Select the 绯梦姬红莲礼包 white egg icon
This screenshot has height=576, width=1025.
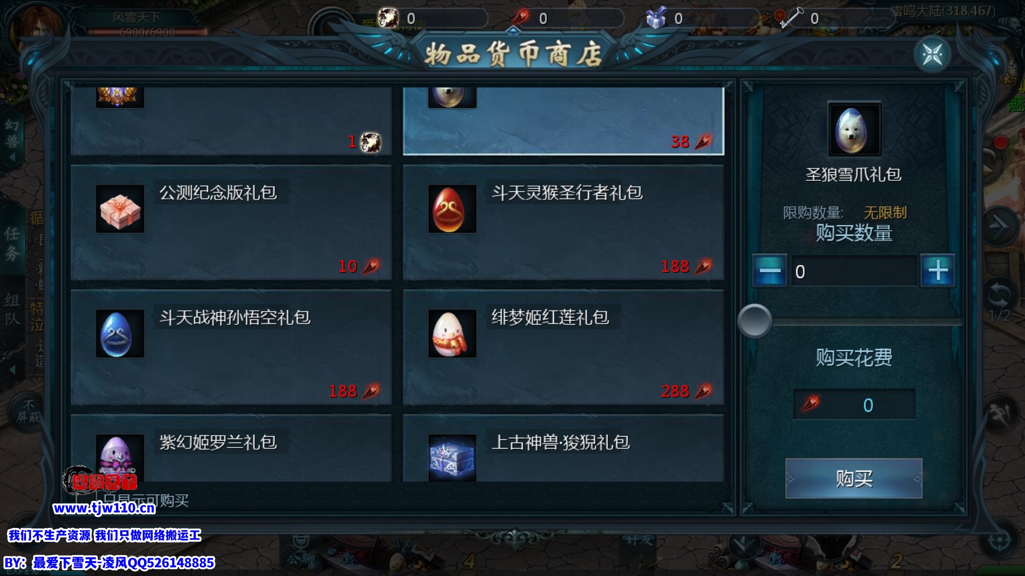pyautogui.click(x=452, y=334)
